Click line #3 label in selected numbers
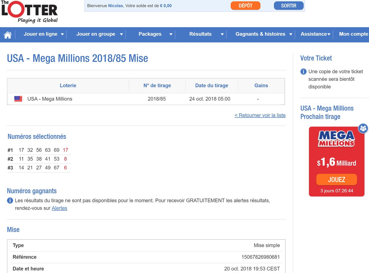Viewport: 369px width, 273px height. coord(10,168)
